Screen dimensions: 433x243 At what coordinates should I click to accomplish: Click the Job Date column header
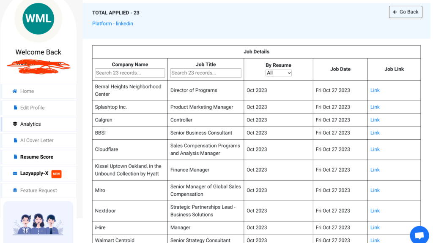pos(340,69)
